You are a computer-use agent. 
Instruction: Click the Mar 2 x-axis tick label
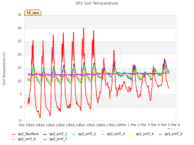pos(135,125)
